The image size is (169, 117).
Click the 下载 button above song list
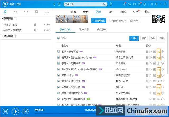click(162, 38)
